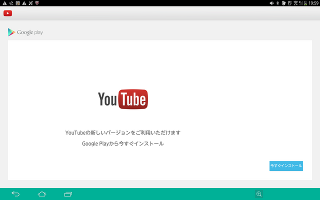
Task: Tap the red shield security notification icon
Action: [x=37, y=3]
